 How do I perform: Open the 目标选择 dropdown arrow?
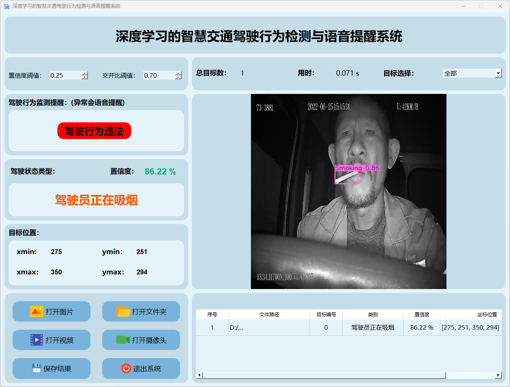(x=498, y=73)
